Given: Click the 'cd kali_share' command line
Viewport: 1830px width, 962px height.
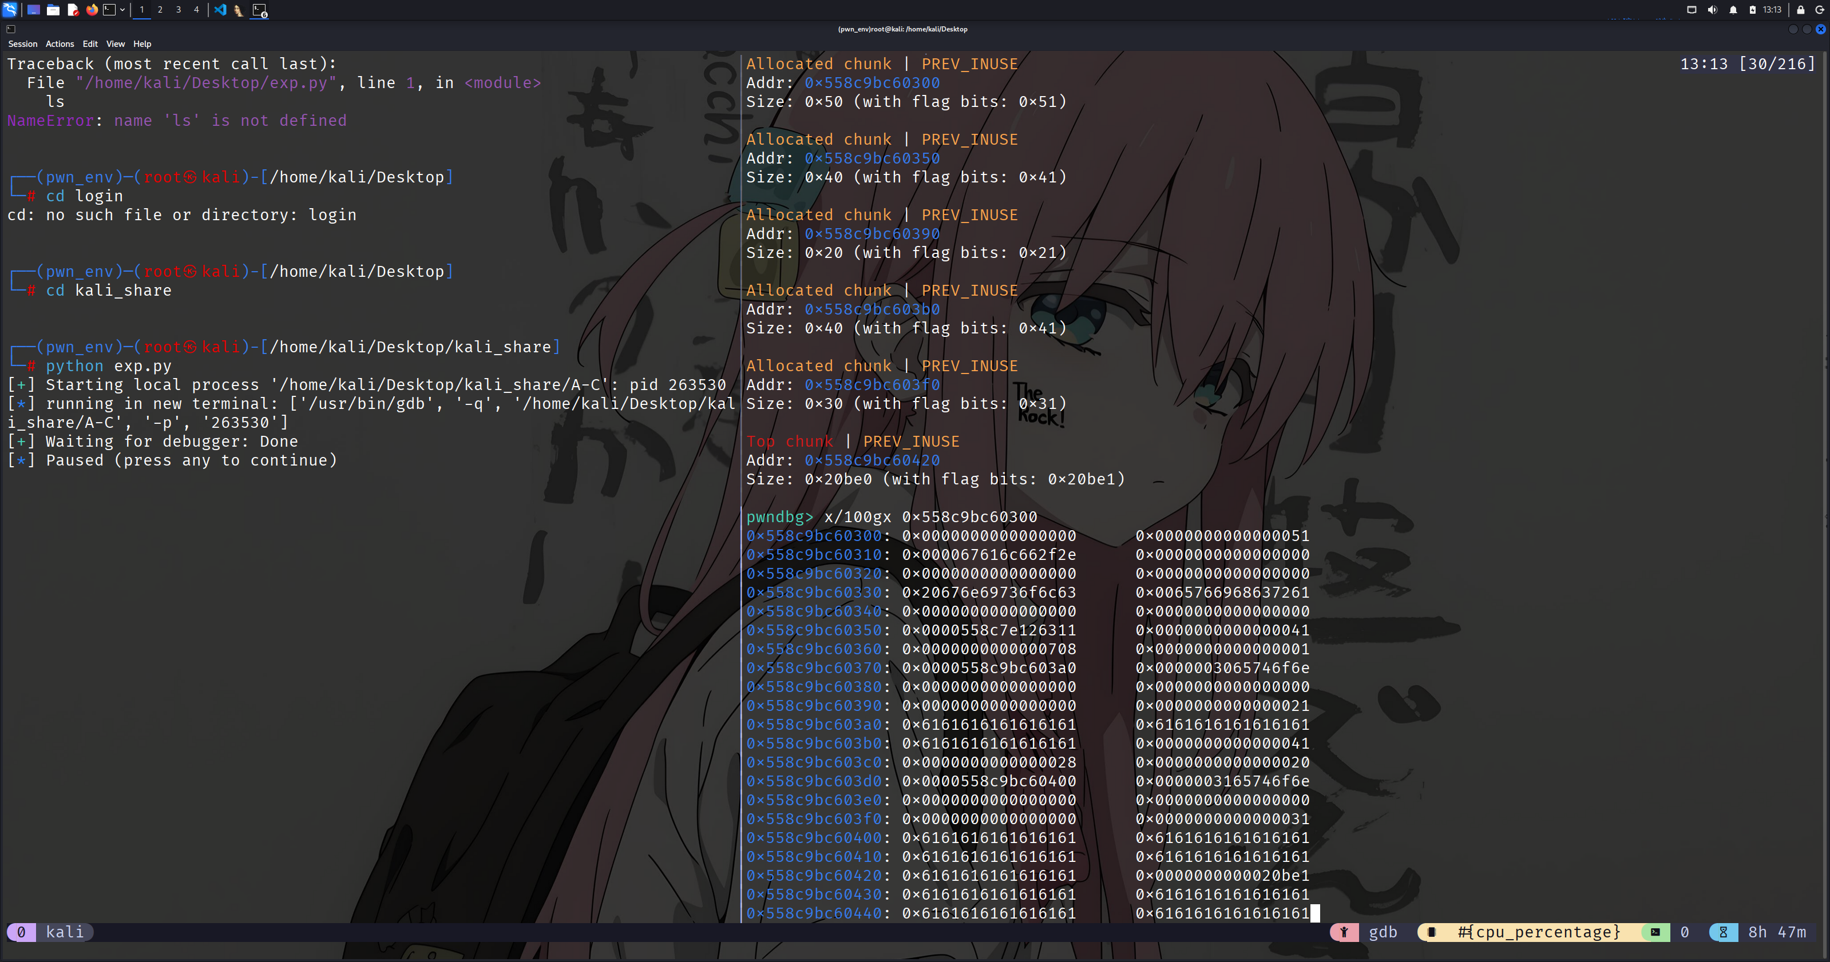Looking at the screenshot, I should point(109,291).
